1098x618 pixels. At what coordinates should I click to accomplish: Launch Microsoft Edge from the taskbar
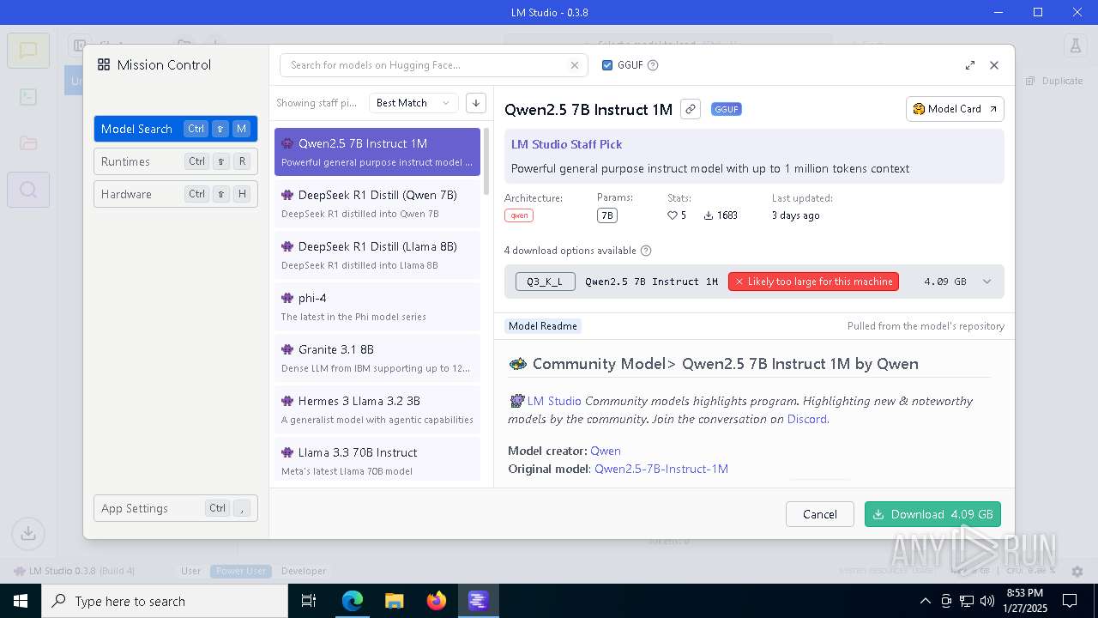[353, 601]
